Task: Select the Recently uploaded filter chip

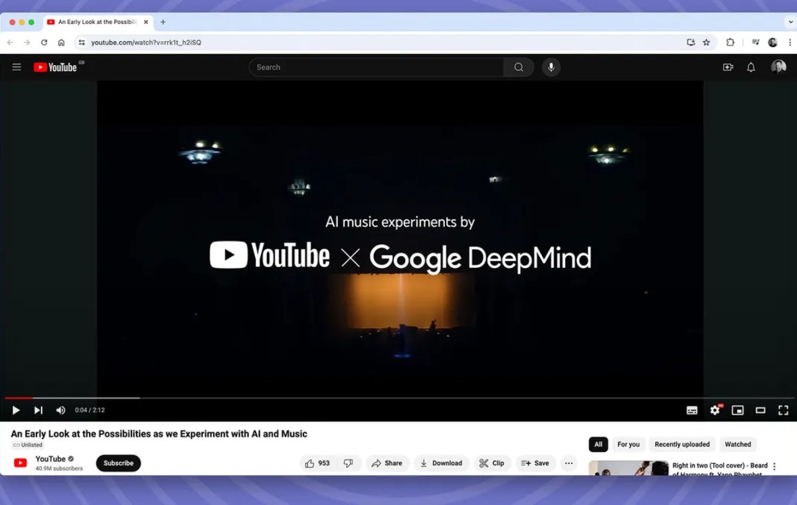Action: tap(681, 444)
